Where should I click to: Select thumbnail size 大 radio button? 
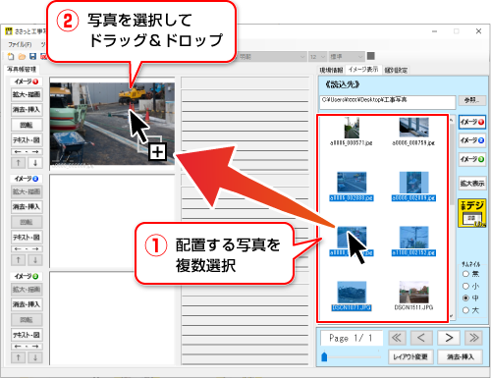point(465,310)
